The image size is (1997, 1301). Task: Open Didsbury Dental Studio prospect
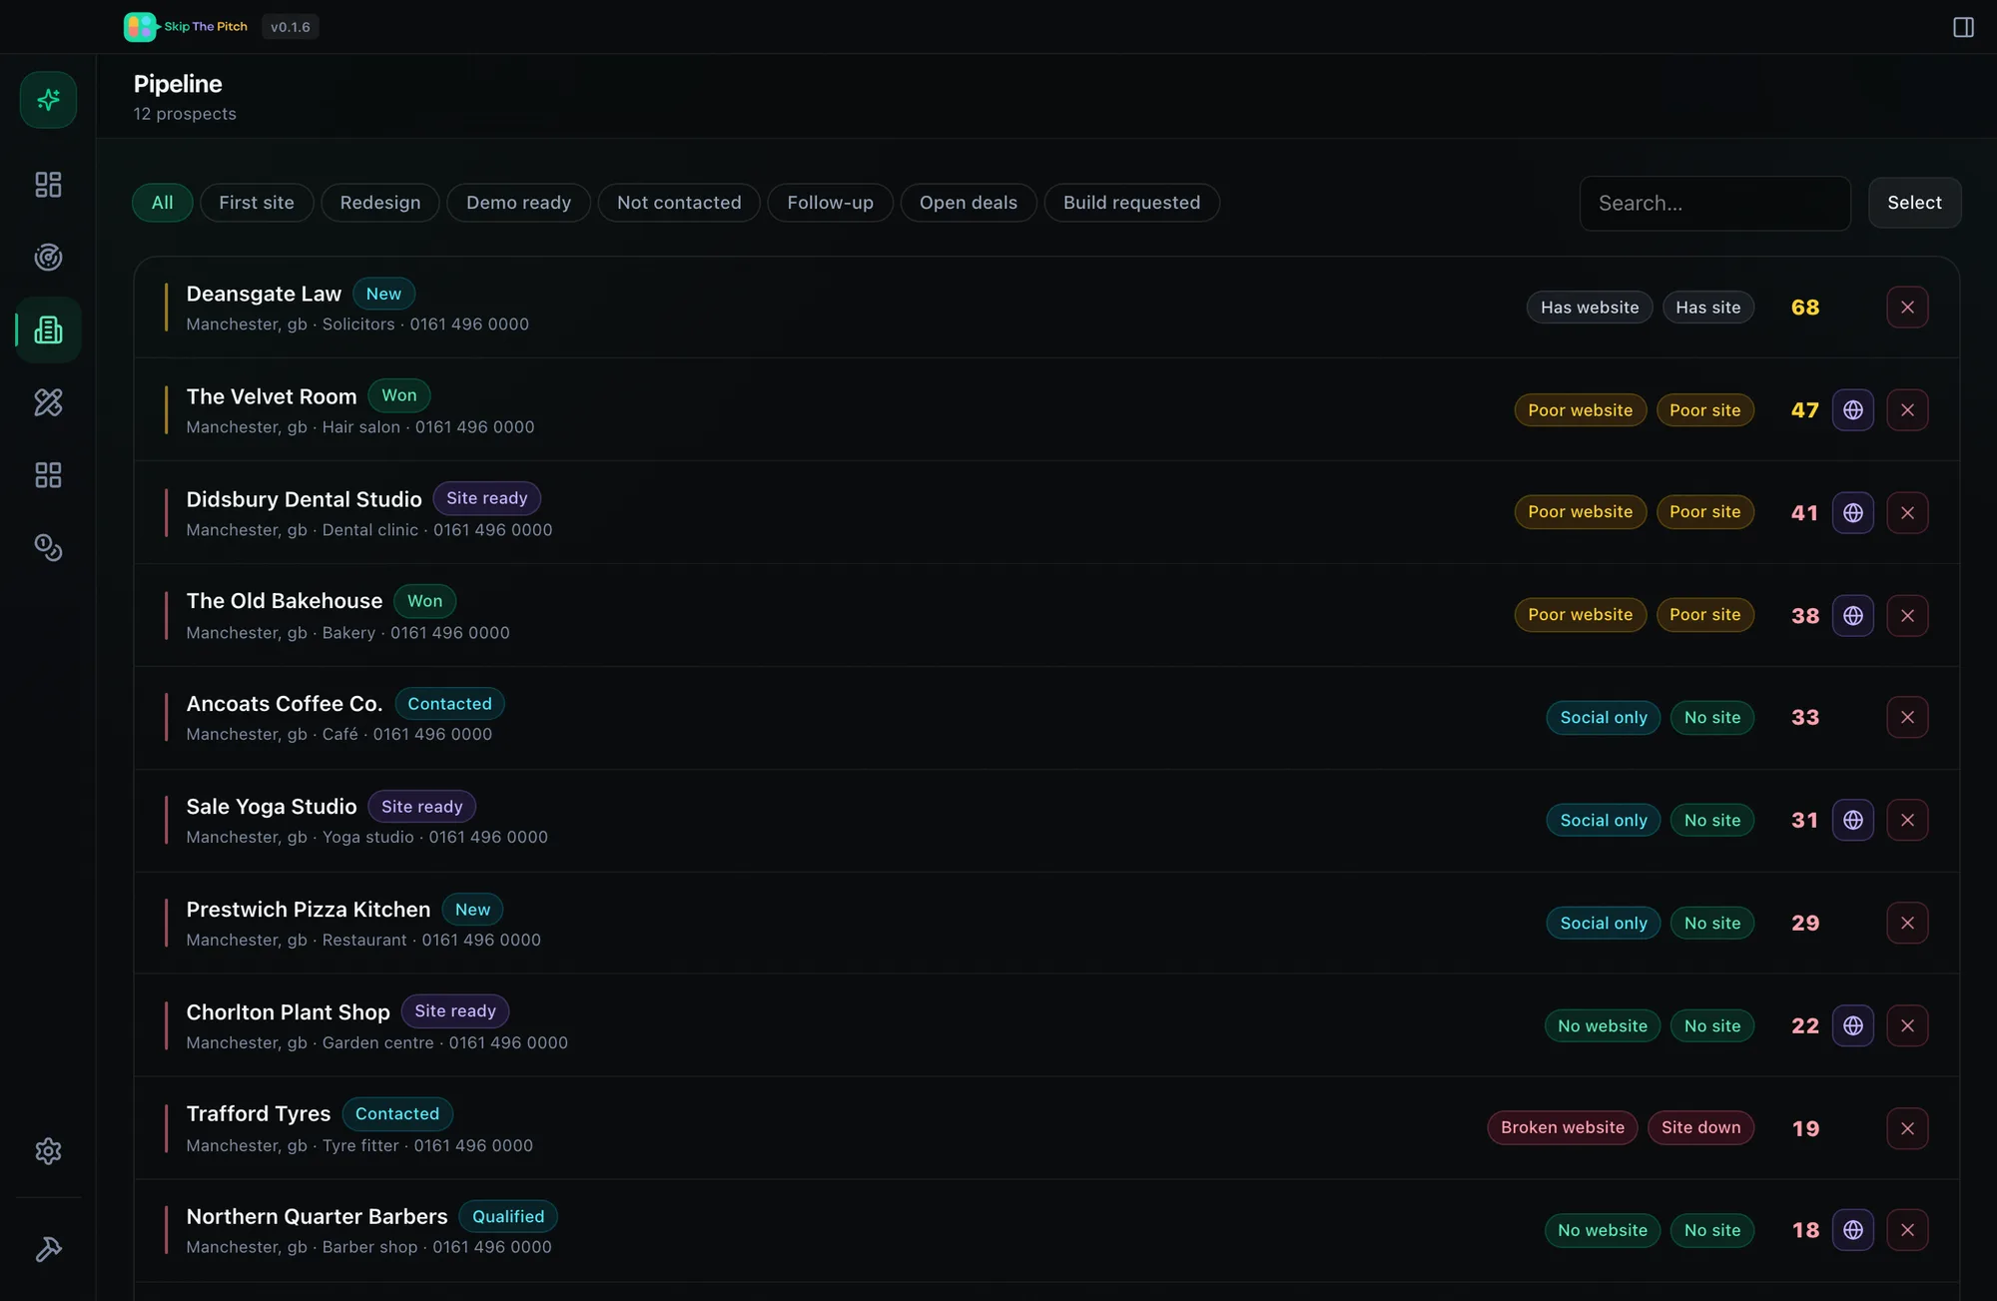pos(1046,513)
